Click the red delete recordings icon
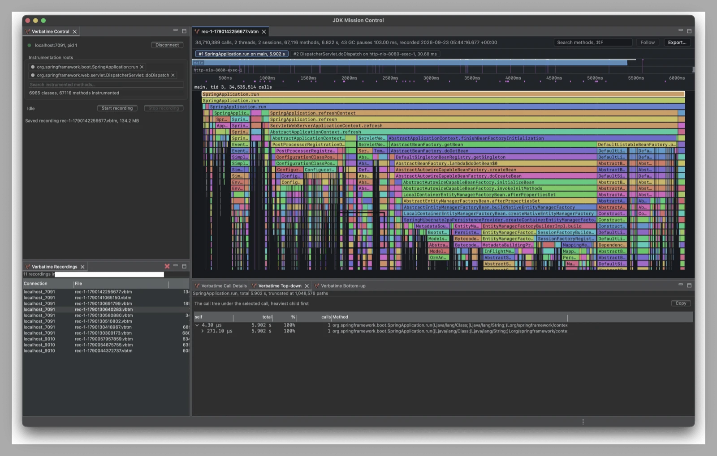 (167, 266)
